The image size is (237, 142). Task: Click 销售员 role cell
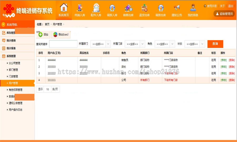tap(125, 60)
